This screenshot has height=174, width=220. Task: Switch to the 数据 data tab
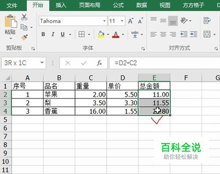coord(141,5)
